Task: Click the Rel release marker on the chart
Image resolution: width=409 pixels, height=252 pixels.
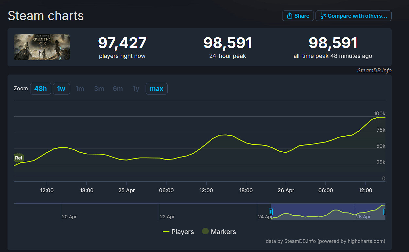Action: click(19, 158)
